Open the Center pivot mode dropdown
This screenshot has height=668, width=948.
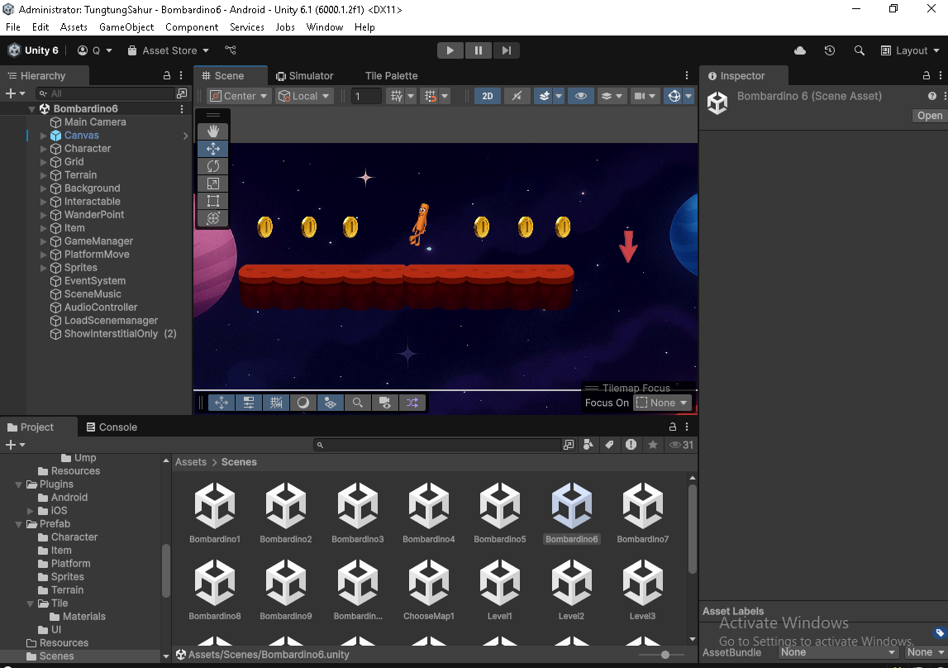click(x=238, y=95)
